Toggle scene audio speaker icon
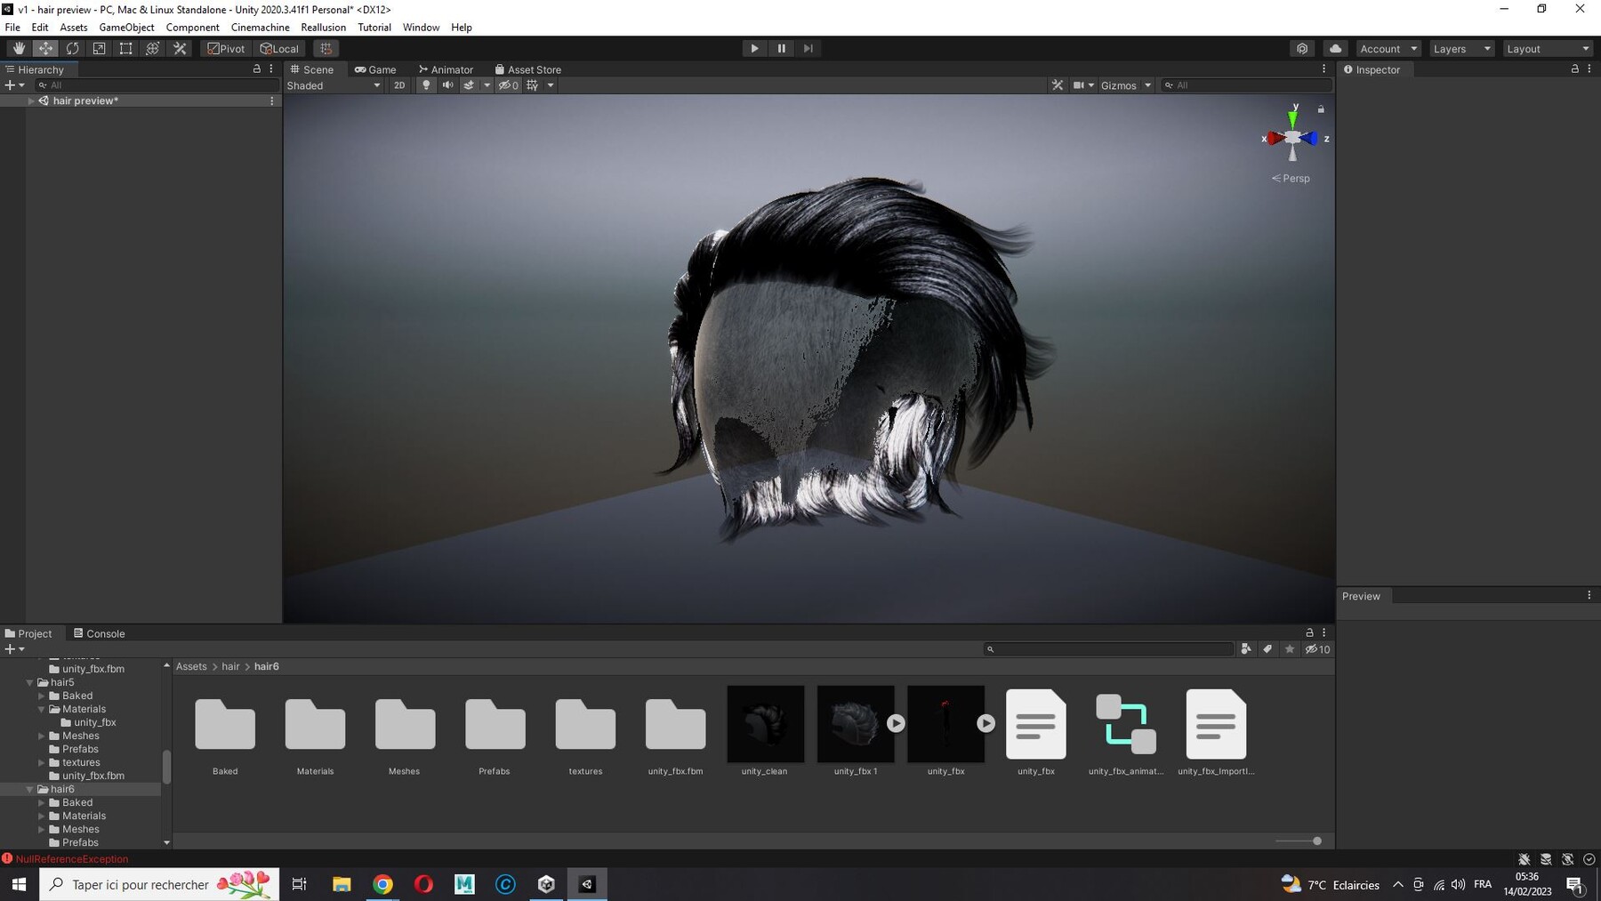 447,85
